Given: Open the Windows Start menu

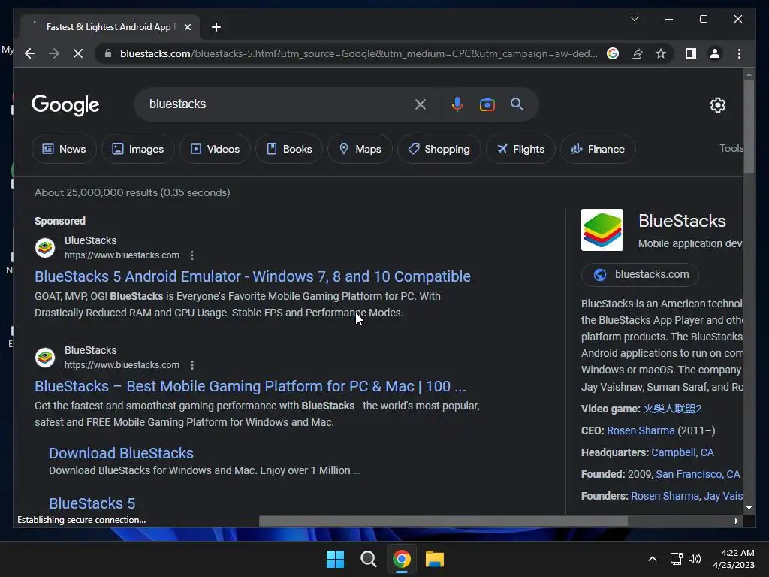Looking at the screenshot, I should click(336, 559).
